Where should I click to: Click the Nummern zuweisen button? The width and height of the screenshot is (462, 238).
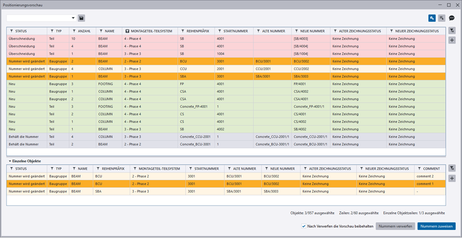coord(436,226)
